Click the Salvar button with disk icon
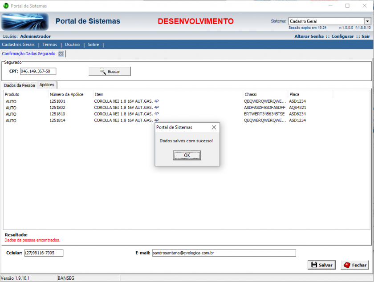 tap(321, 265)
